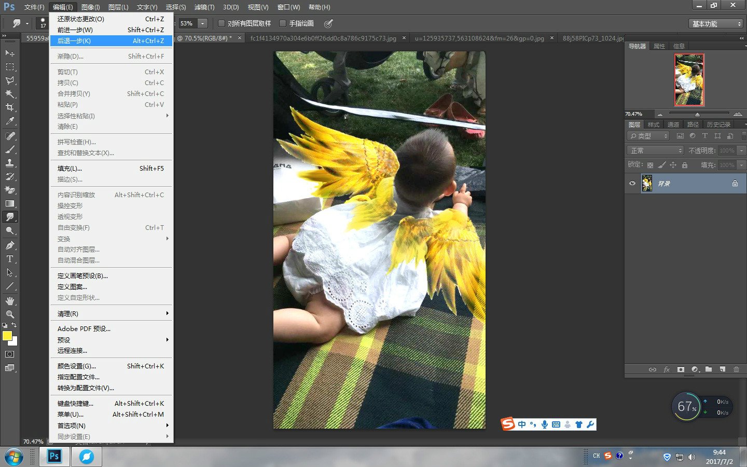Screen dimensions: 747x467
Task: Select the Eyedropper tool
Action: [10, 121]
